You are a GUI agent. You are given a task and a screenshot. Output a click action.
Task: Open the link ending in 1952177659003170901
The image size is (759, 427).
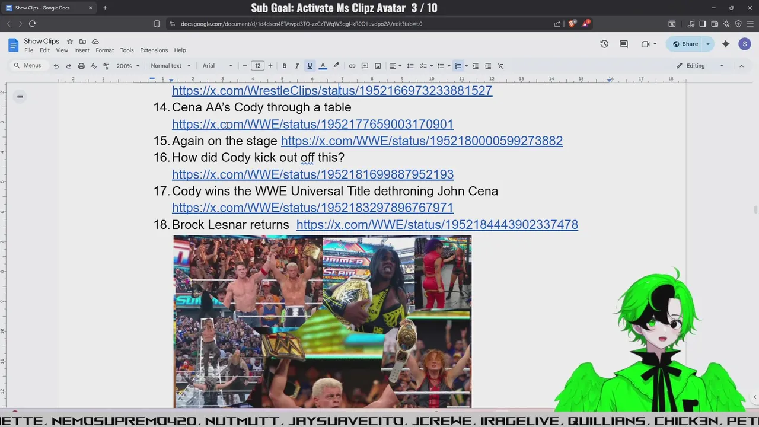pyautogui.click(x=312, y=124)
